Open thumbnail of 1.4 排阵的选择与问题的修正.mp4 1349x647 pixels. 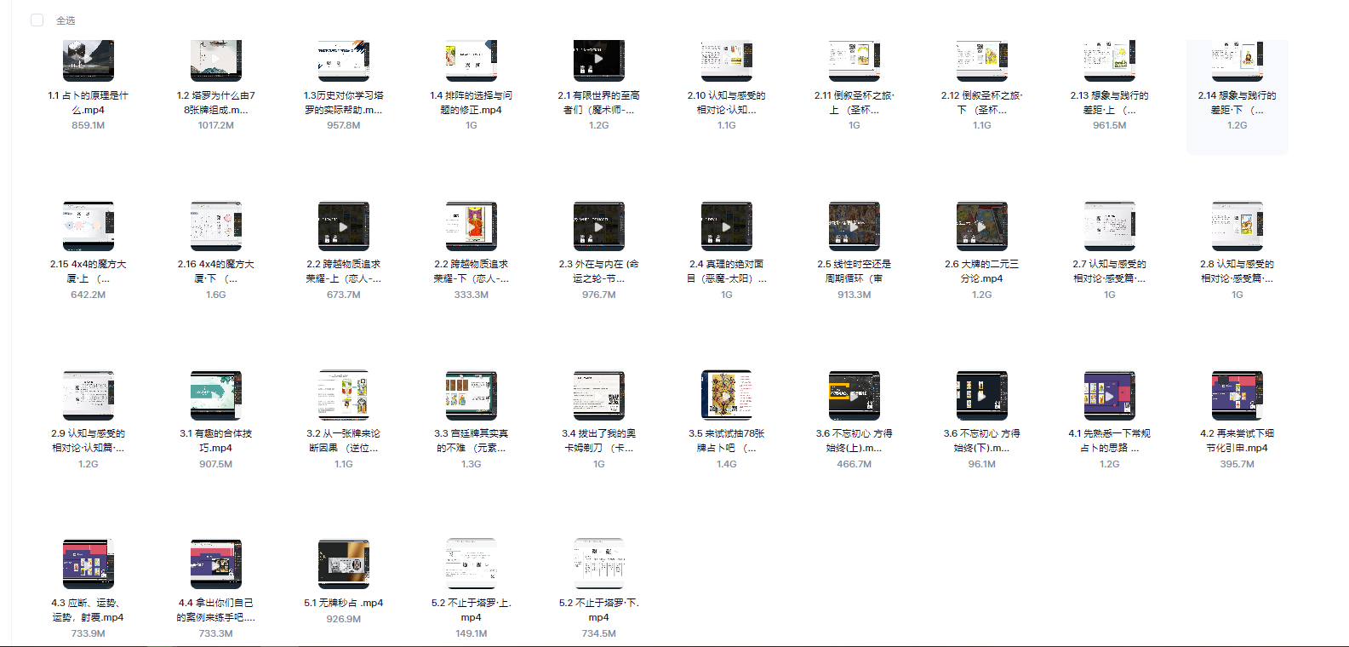click(x=472, y=60)
